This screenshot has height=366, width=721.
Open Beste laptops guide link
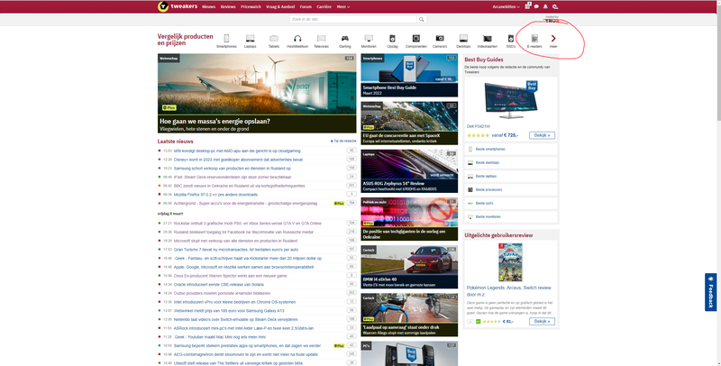[x=486, y=176]
